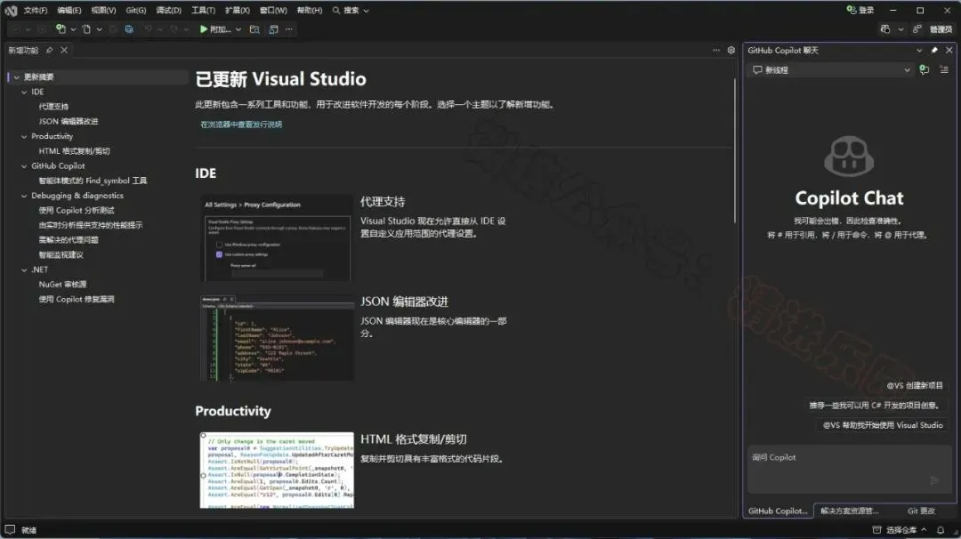The width and height of the screenshot is (961, 539).
Task: Click the 询问 Copilot input box
Action: (849, 469)
